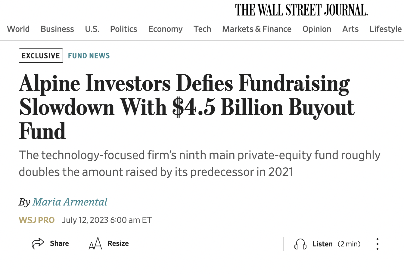Click the Fund News category link
Screen dimensions: 404x275
pos(89,56)
